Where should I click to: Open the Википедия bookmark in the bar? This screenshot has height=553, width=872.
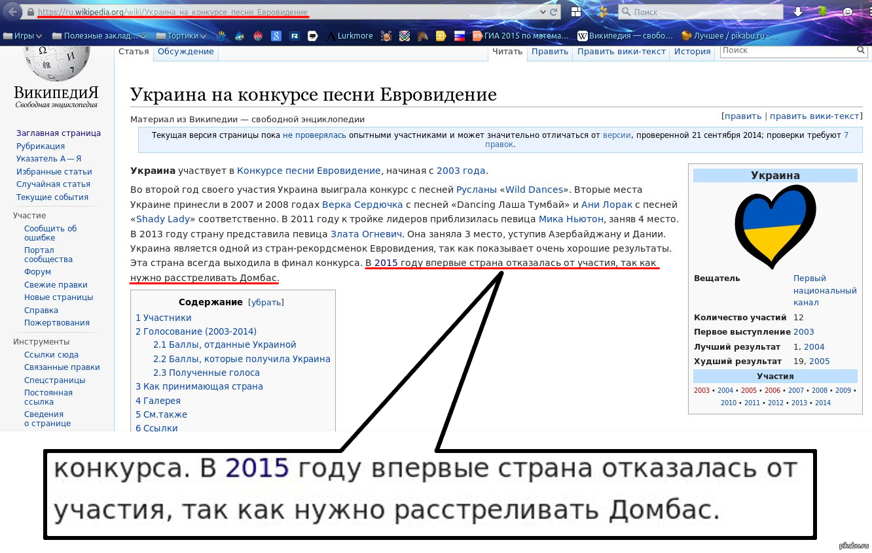tap(625, 36)
